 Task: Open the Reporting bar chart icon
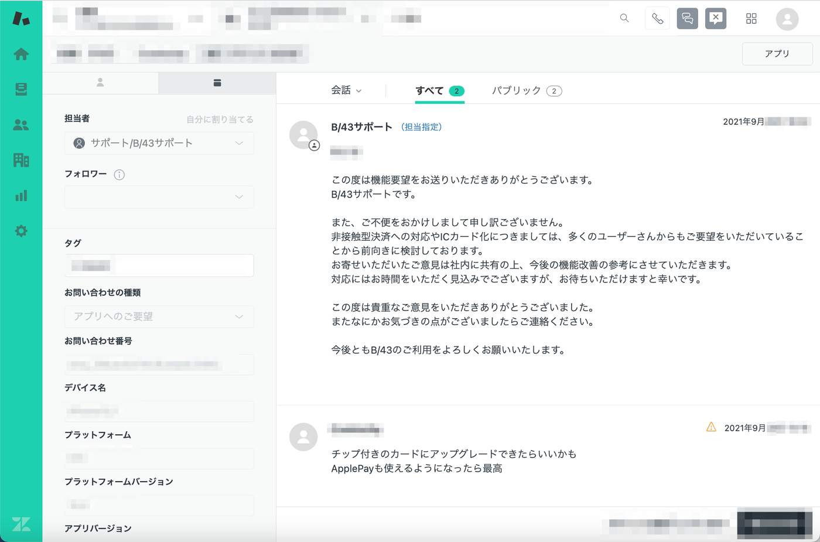click(21, 196)
